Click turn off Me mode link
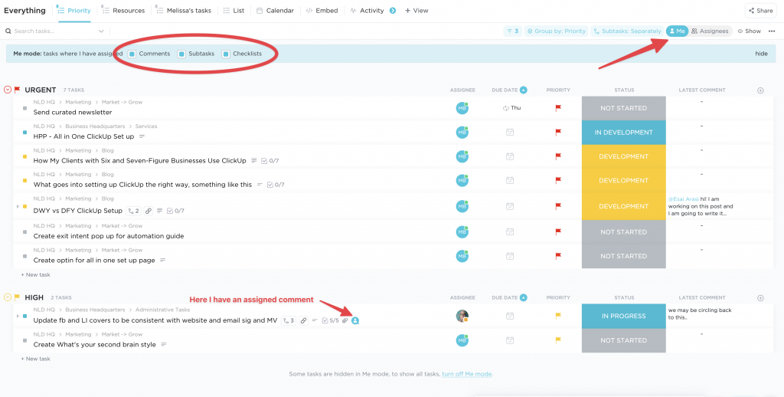This screenshot has width=784, height=397. pos(466,374)
